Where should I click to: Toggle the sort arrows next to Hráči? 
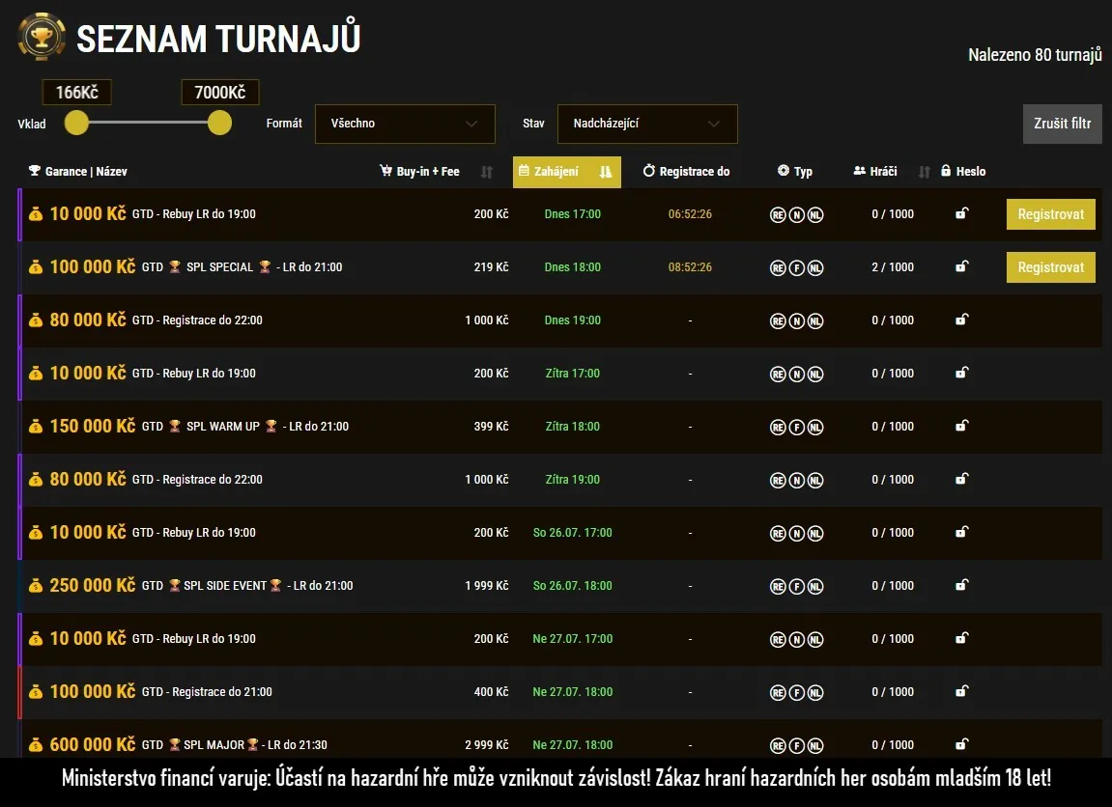(924, 171)
